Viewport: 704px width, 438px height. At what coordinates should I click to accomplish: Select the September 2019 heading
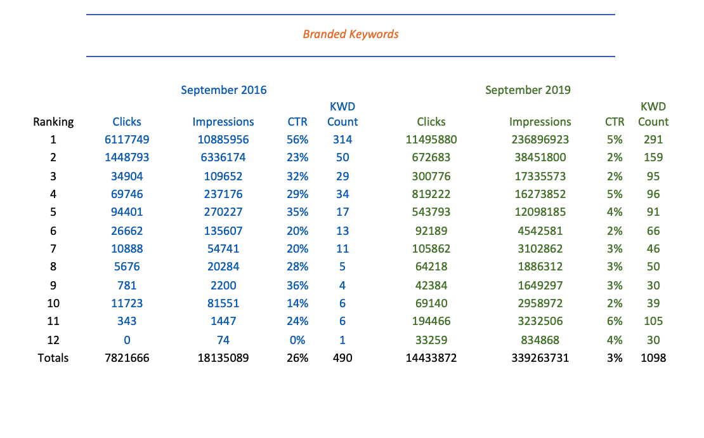(x=528, y=90)
